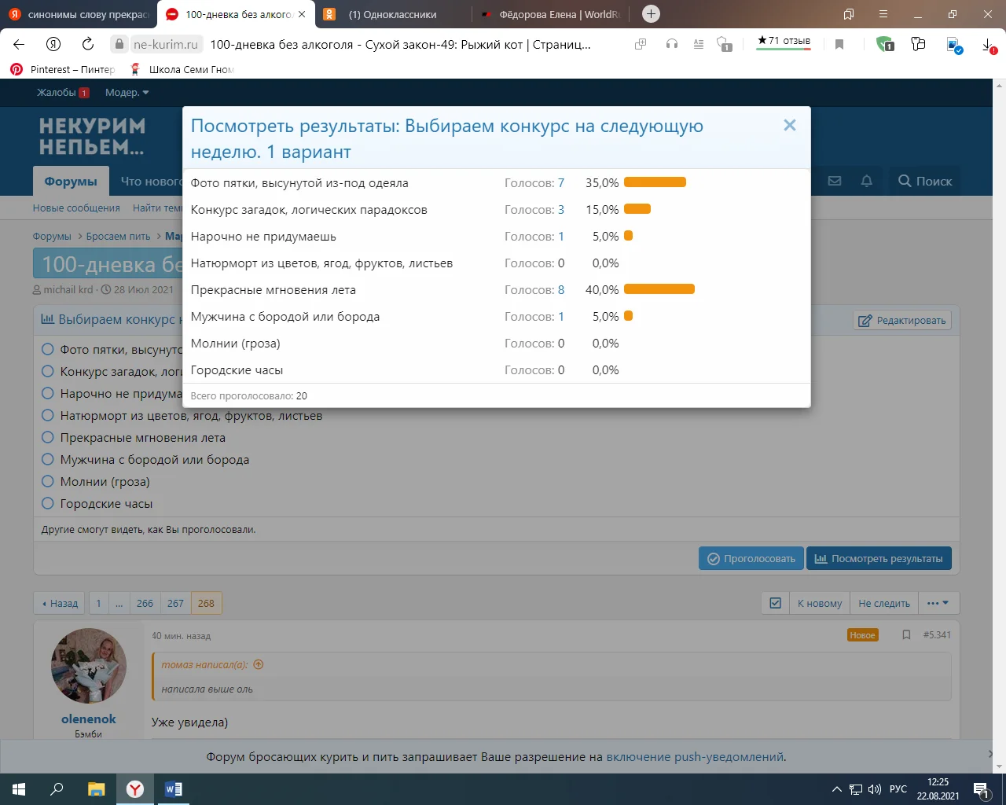Click Редактировать poll button
This screenshot has height=805, width=1006.
[902, 320]
